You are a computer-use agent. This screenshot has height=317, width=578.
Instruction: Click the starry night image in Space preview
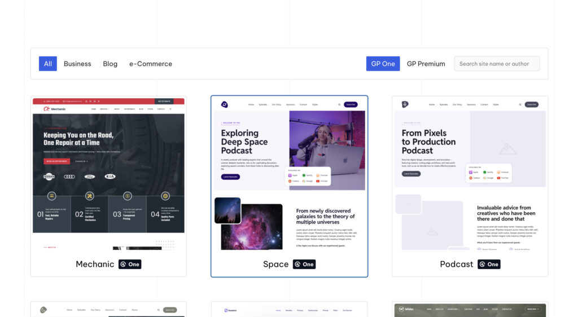227,210
